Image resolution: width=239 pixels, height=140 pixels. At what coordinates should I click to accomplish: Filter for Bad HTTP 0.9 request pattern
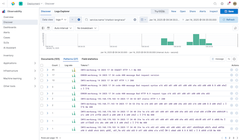click(232, 93)
